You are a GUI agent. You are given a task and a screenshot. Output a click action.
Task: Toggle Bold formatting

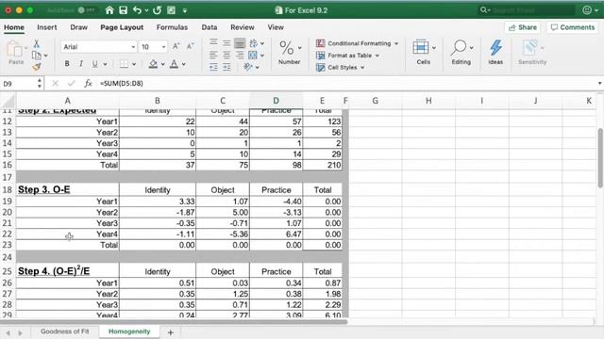point(67,64)
